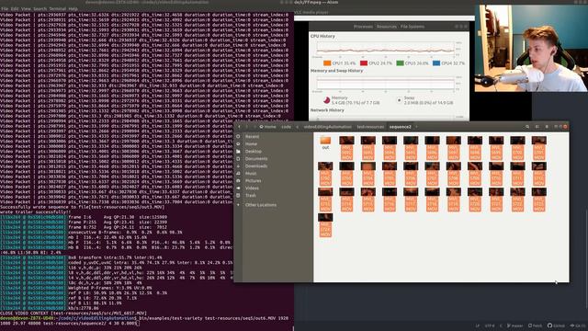
Task: Click the 'code' breadcrumb in Files
Action: pyautogui.click(x=286, y=127)
